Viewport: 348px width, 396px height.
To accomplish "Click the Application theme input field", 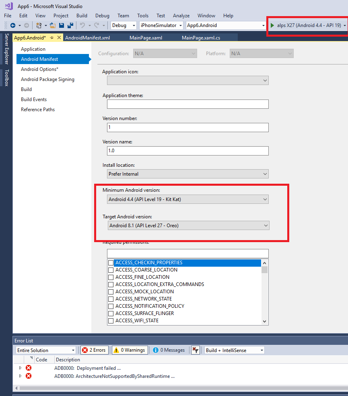I will tap(188, 104).
